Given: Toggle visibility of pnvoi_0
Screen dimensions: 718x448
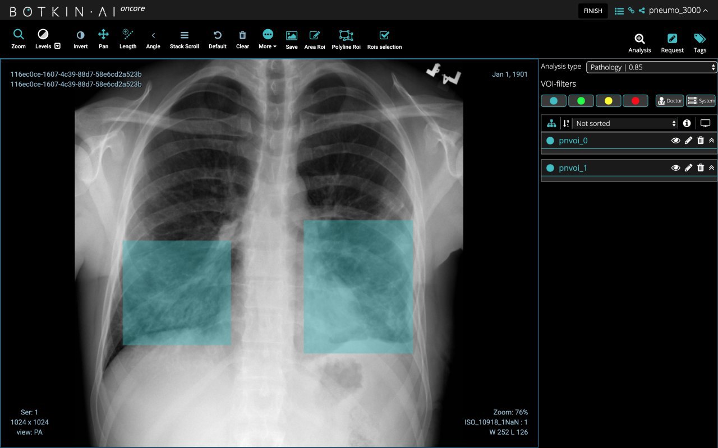Looking at the screenshot, I should pos(675,141).
